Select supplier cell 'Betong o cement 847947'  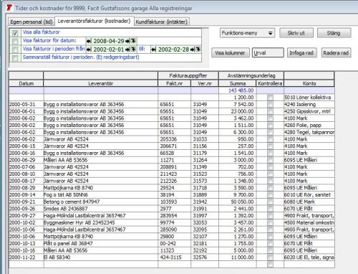click(x=100, y=202)
